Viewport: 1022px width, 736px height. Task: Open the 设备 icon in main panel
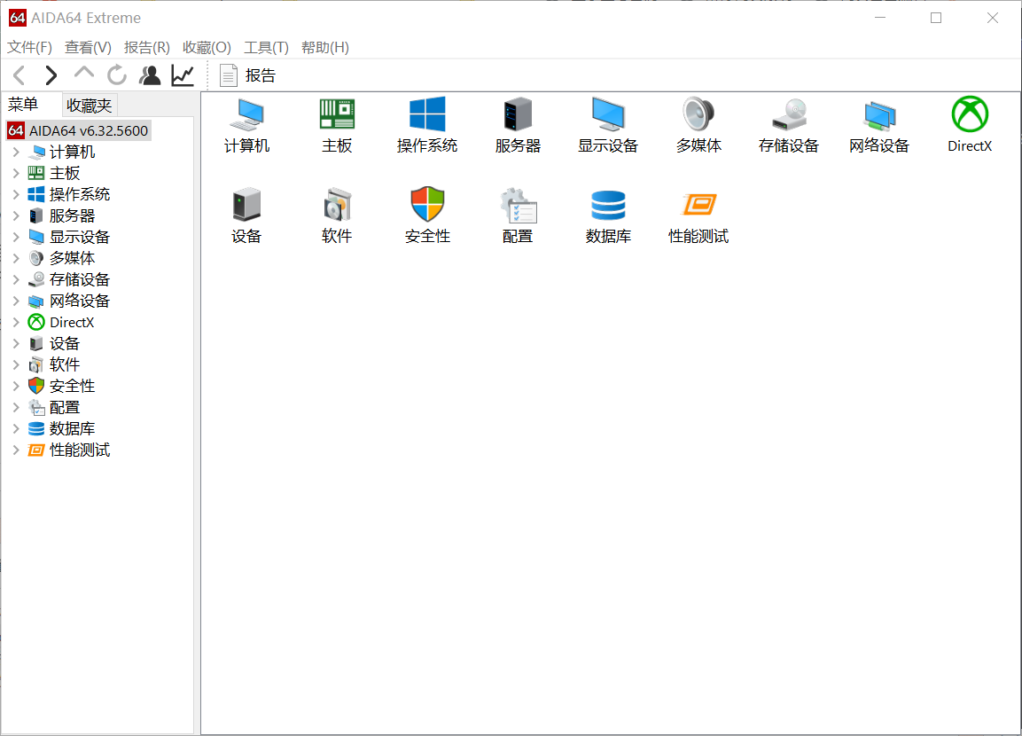[246, 205]
